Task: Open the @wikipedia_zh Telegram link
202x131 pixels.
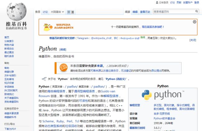Action: (101, 38)
